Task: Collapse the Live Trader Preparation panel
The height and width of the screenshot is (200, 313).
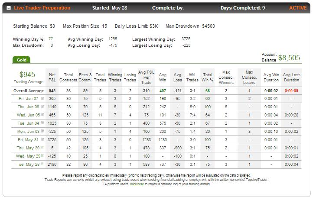Action: 9,8
